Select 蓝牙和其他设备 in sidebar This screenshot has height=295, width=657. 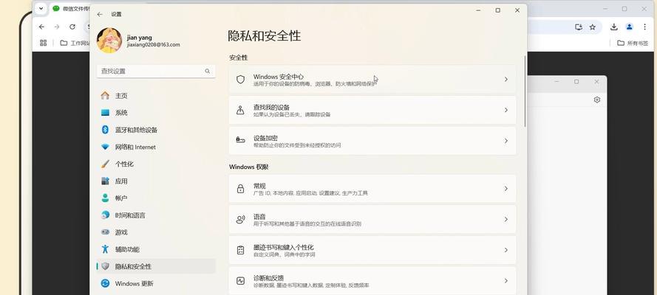pos(156,130)
